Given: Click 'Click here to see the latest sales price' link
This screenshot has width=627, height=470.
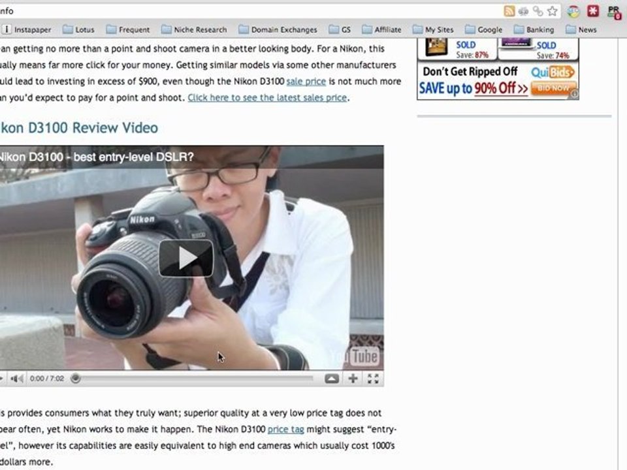Looking at the screenshot, I should click(267, 98).
